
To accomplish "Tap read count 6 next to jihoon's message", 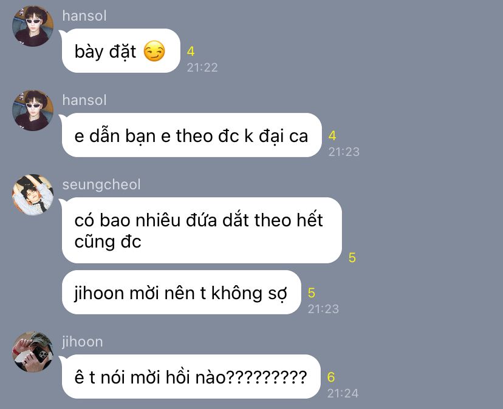I will point(331,377).
